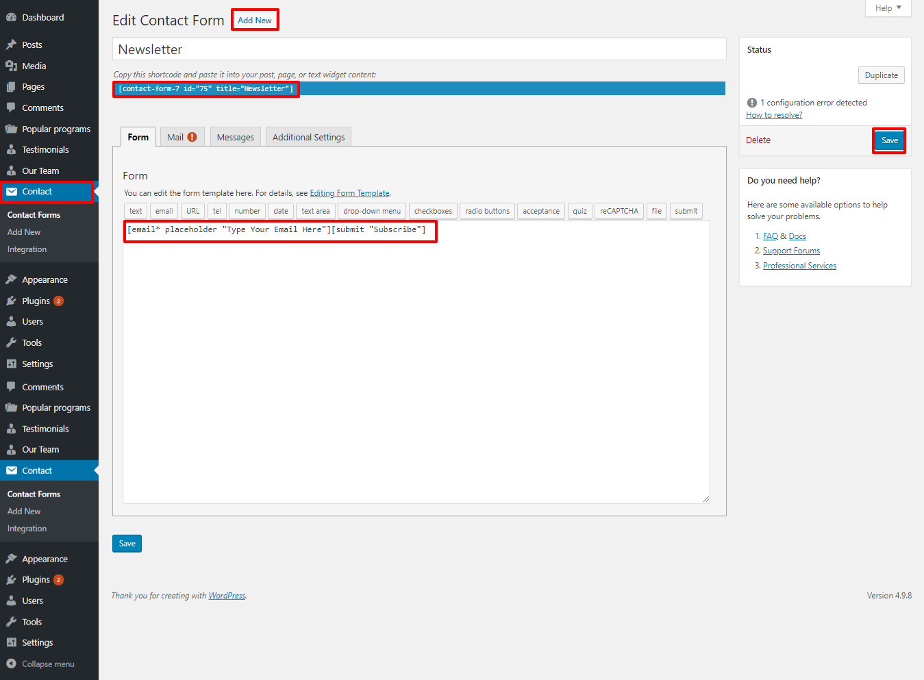Click the Dashboard gauge icon in sidebar

[11, 18]
